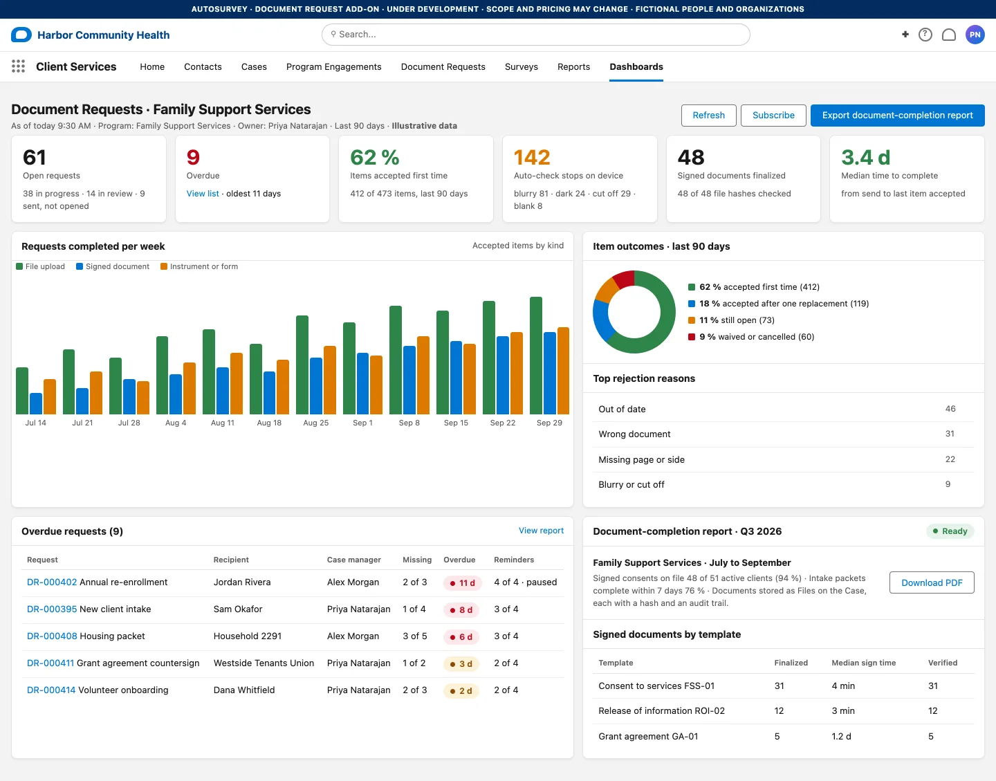996x781 pixels.
Task: Click Consent to services FSS-01 row
Action: click(784, 686)
